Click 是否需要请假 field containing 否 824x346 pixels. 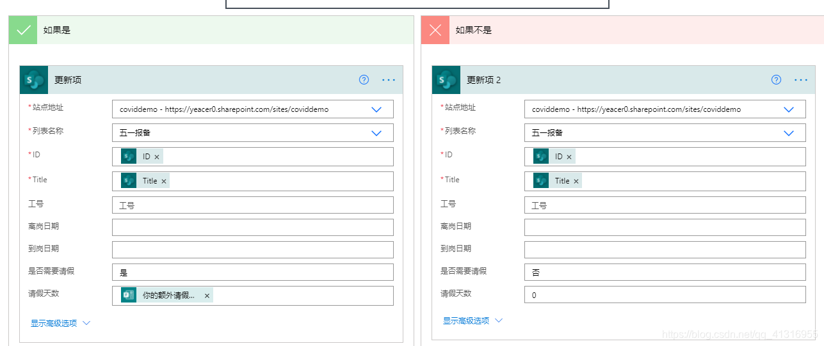coord(665,272)
